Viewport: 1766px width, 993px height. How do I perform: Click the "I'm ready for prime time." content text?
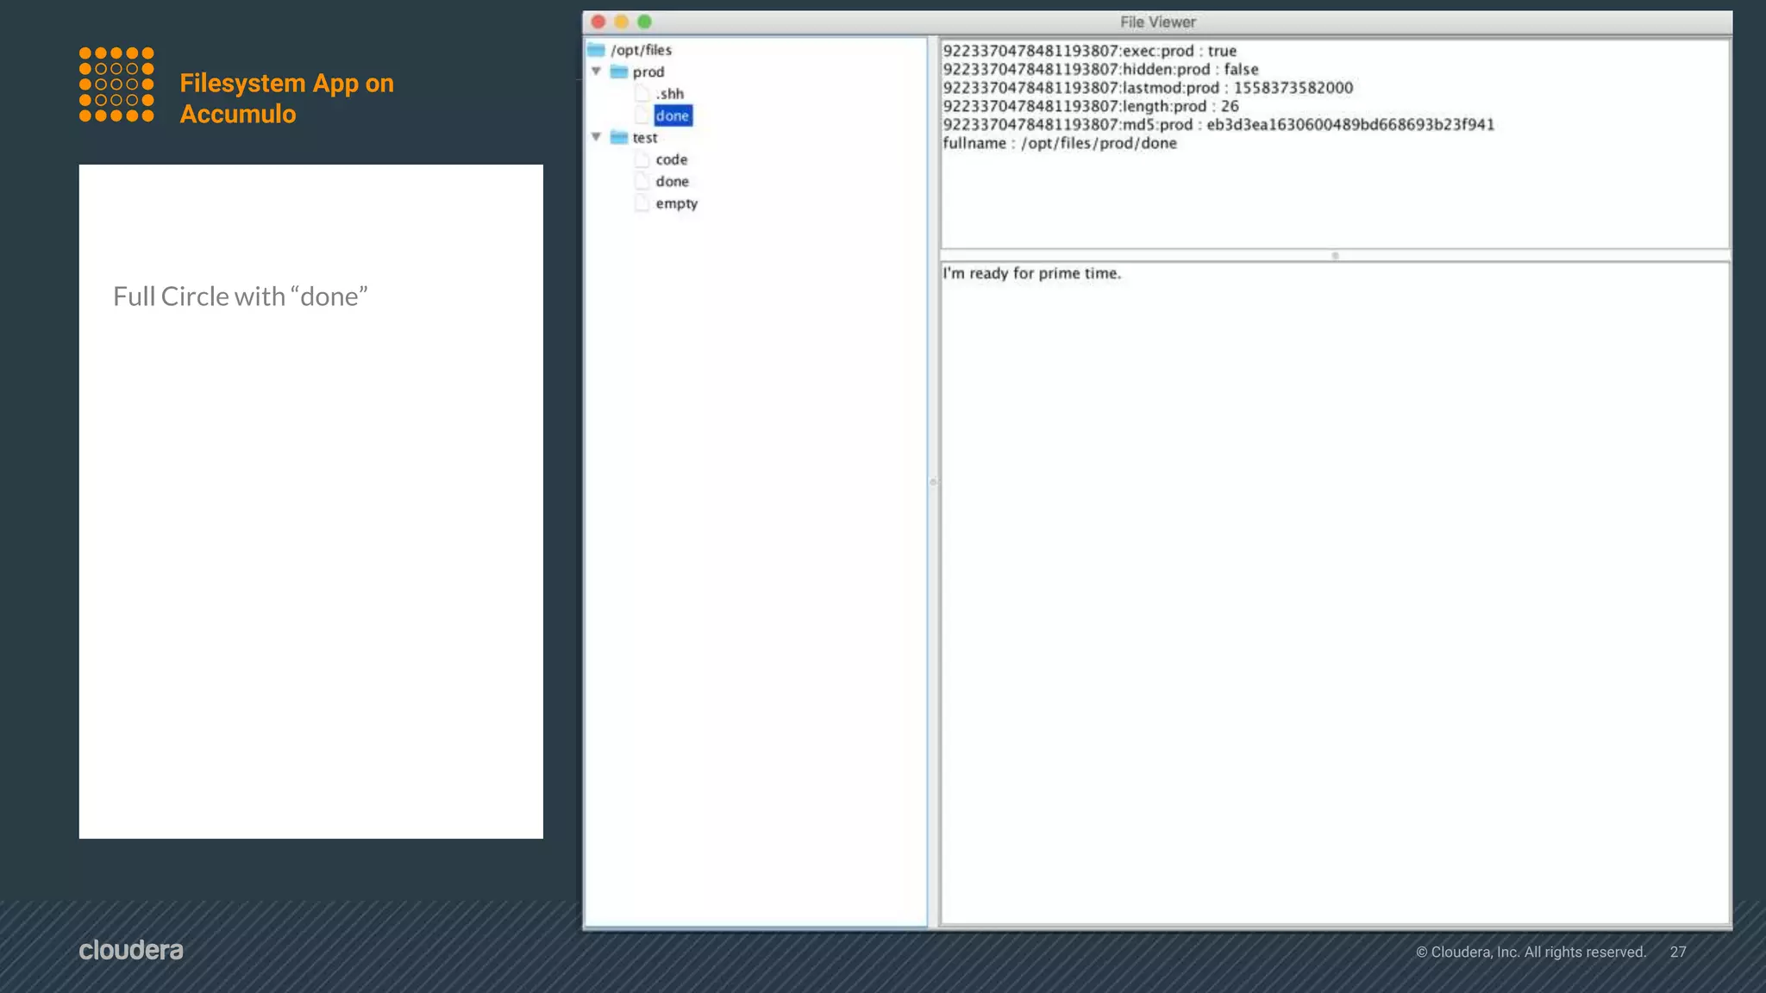pyautogui.click(x=1032, y=273)
